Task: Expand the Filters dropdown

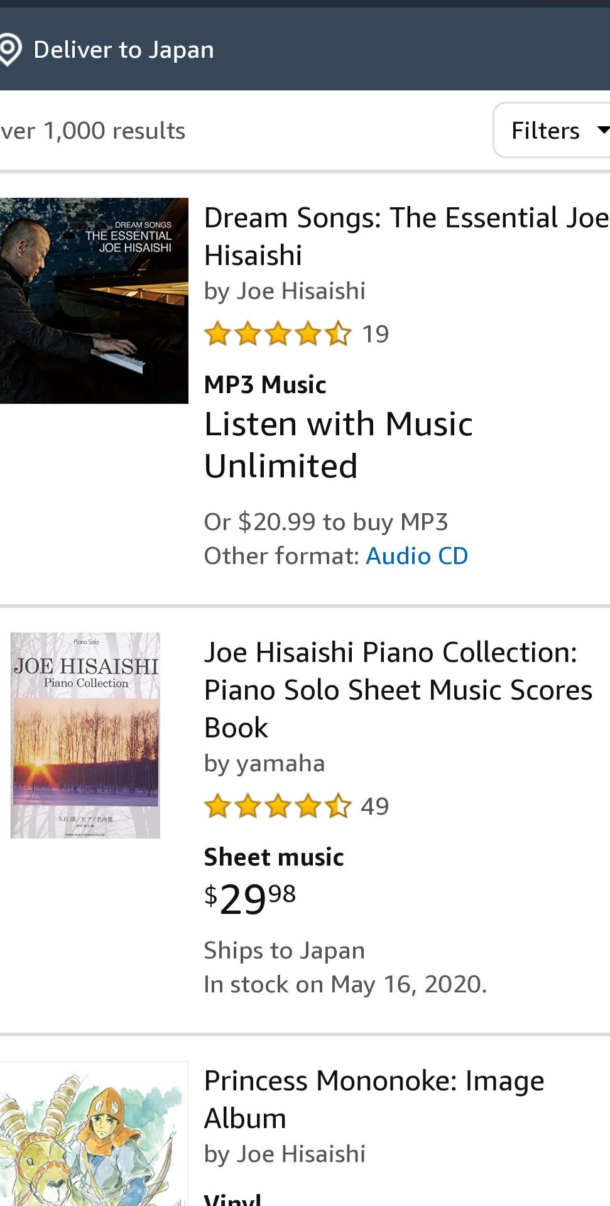Action: 552,130
